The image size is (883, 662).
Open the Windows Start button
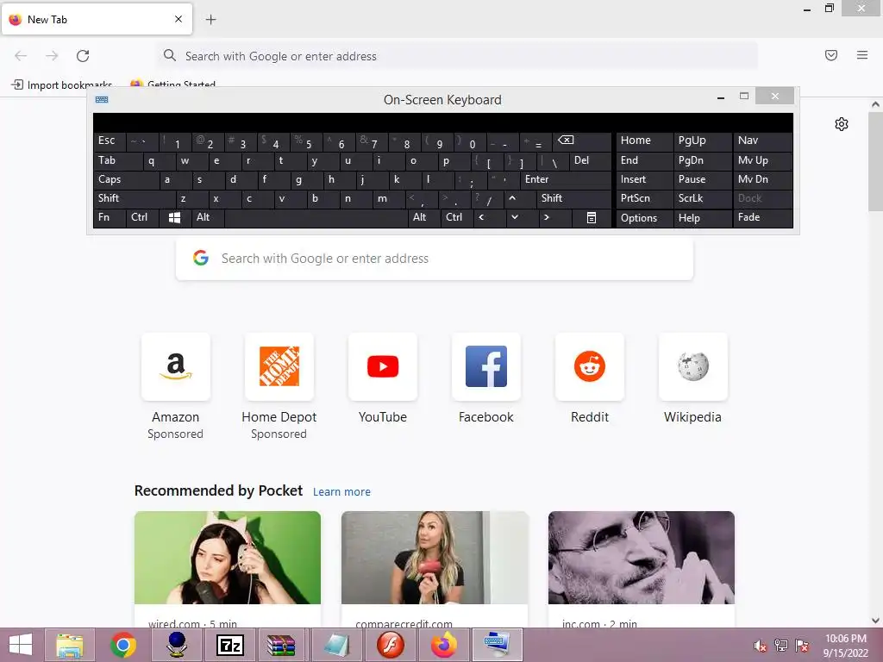point(21,645)
